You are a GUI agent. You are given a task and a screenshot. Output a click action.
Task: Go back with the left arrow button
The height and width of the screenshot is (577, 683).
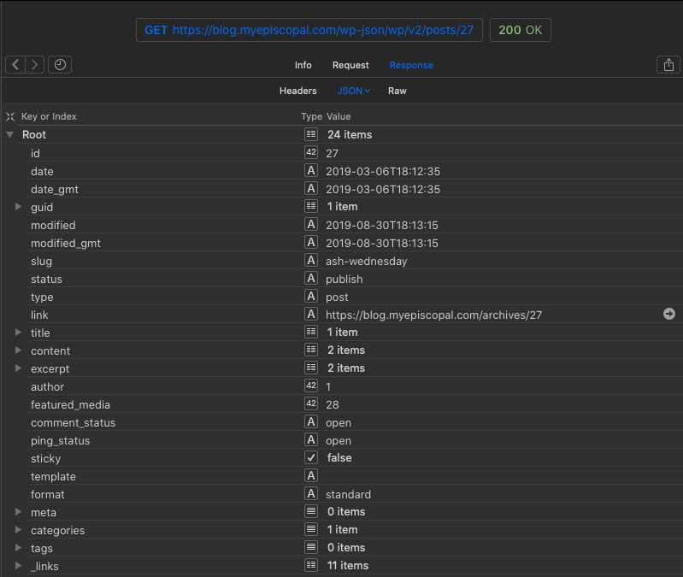click(x=15, y=65)
